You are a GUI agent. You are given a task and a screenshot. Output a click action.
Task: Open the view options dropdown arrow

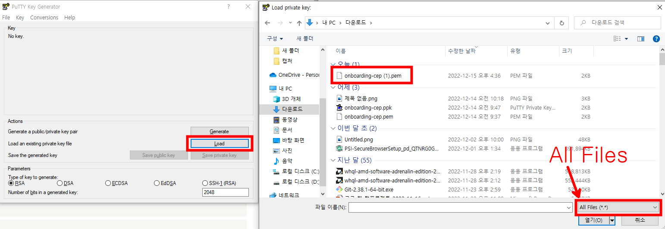pos(627,39)
